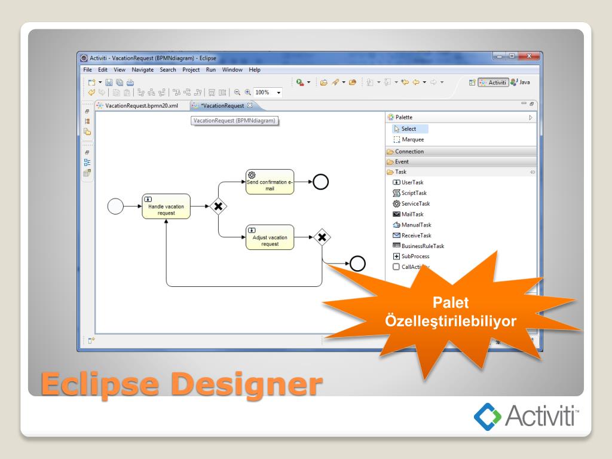Click the New wizard toolbar icon

91,82
